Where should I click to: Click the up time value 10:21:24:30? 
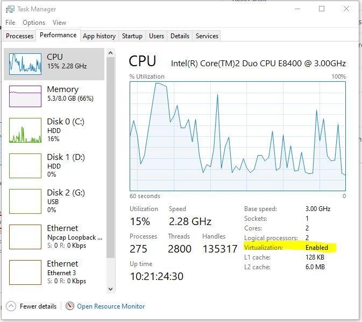157,276
